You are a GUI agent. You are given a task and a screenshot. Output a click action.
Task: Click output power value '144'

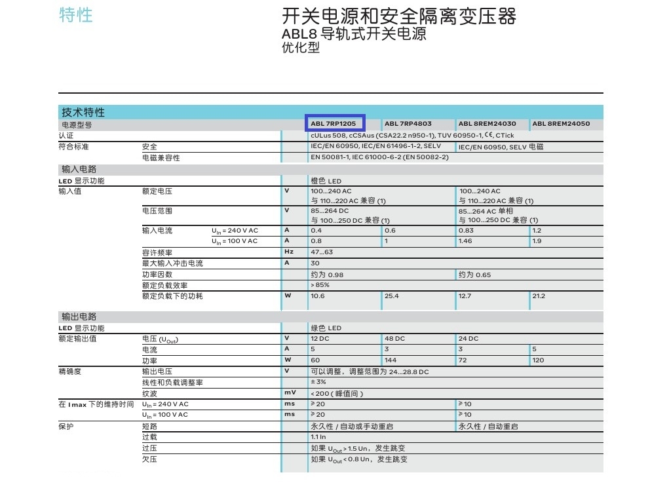tap(390, 360)
